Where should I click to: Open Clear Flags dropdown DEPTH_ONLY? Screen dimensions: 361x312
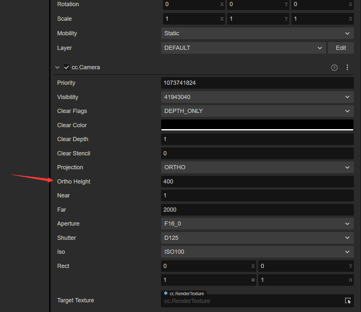tap(257, 111)
